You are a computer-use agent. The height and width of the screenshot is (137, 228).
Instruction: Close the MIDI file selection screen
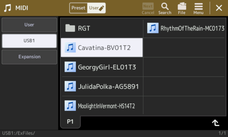pos(219,8)
